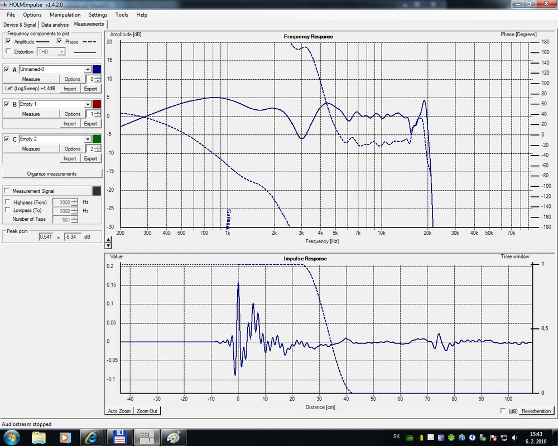
Task: Toggle the Amplitude checkbox
Action: coord(8,41)
